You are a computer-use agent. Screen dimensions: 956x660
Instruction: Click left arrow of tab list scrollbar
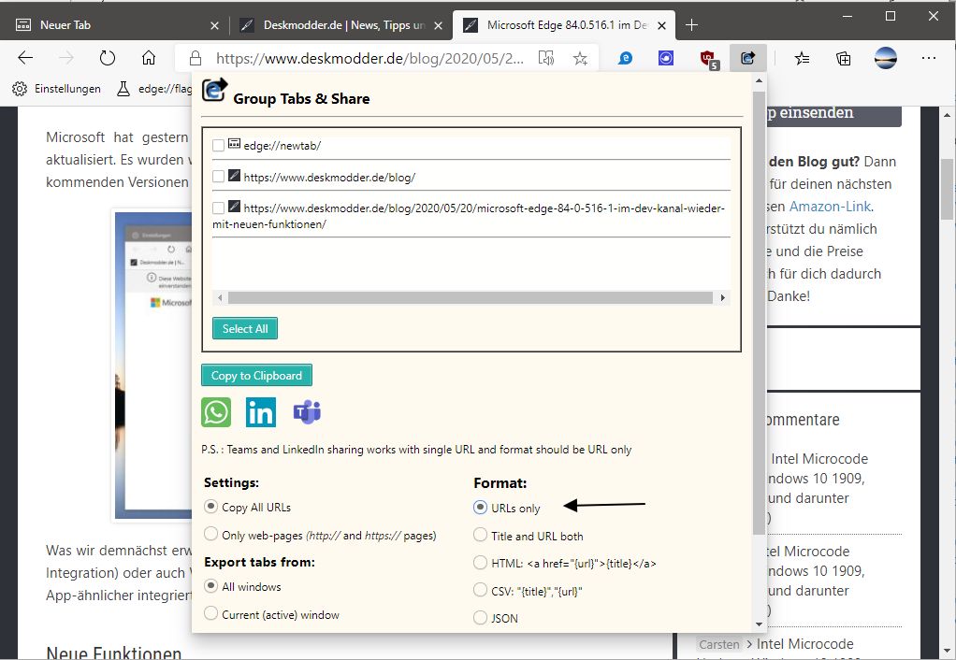(x=220, y=297)
